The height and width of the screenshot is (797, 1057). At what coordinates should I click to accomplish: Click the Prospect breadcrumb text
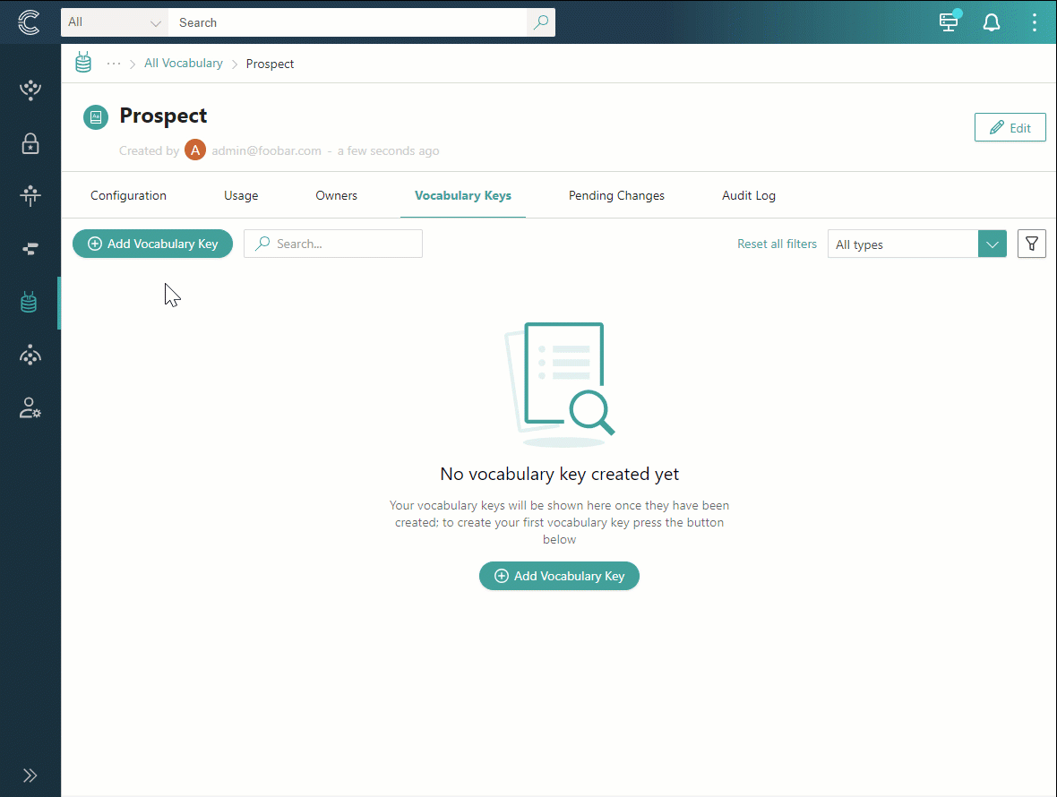[x=270, y=64]
